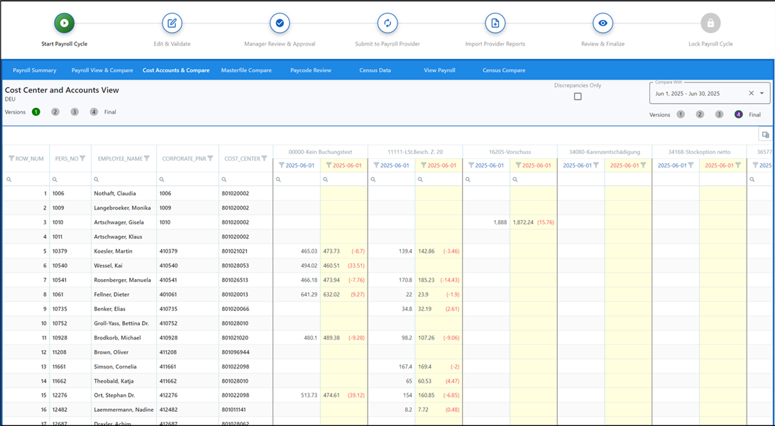The height and width of the screenshot is (426, 775).
Task: Open filter dropdown on COST_CENTER column
Action: point(264,158)
